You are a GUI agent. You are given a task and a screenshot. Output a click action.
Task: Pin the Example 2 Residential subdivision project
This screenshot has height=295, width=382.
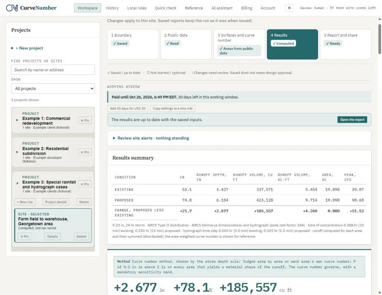coord(85,152)
